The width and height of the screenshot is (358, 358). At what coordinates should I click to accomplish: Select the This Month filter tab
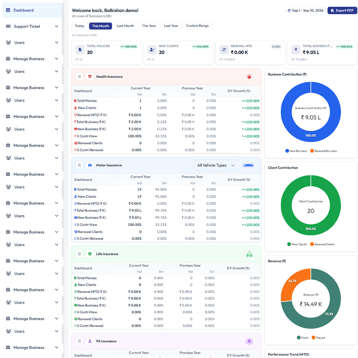[101, 26]
